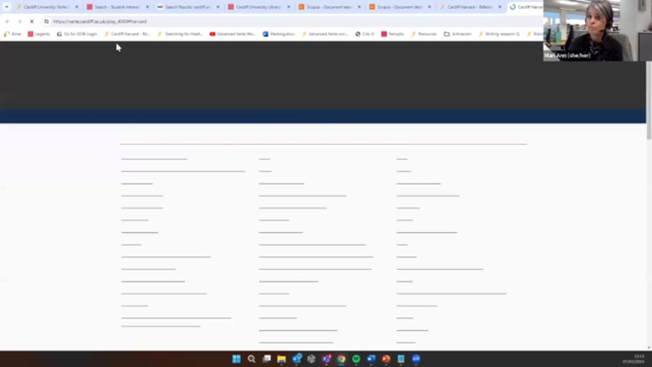Image resolution: width=652 pixels, height=367 pixels.
Task: Open Leganto bookmark
Action: (x=39, y=34)
